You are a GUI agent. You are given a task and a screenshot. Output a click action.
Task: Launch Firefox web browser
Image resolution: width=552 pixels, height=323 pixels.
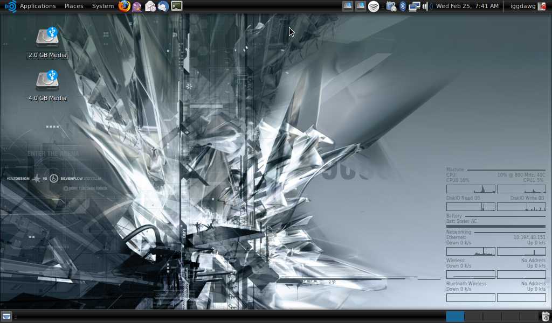pos(124,6)
